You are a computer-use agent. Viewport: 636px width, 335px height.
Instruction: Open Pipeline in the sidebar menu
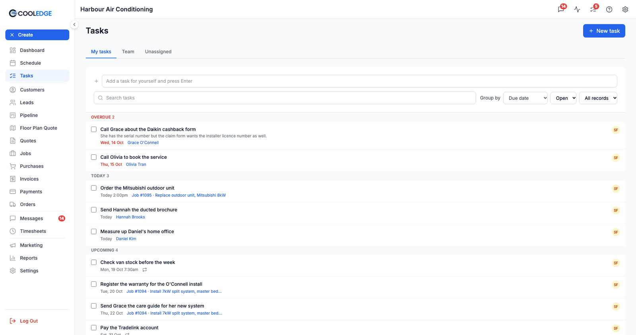37,115
